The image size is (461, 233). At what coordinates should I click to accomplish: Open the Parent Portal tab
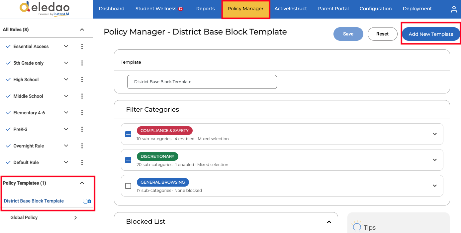[333, 9]
